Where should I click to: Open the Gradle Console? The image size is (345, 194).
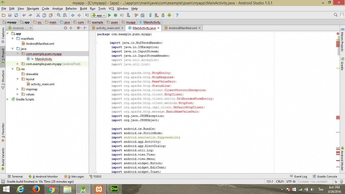(x=325, y=177)
